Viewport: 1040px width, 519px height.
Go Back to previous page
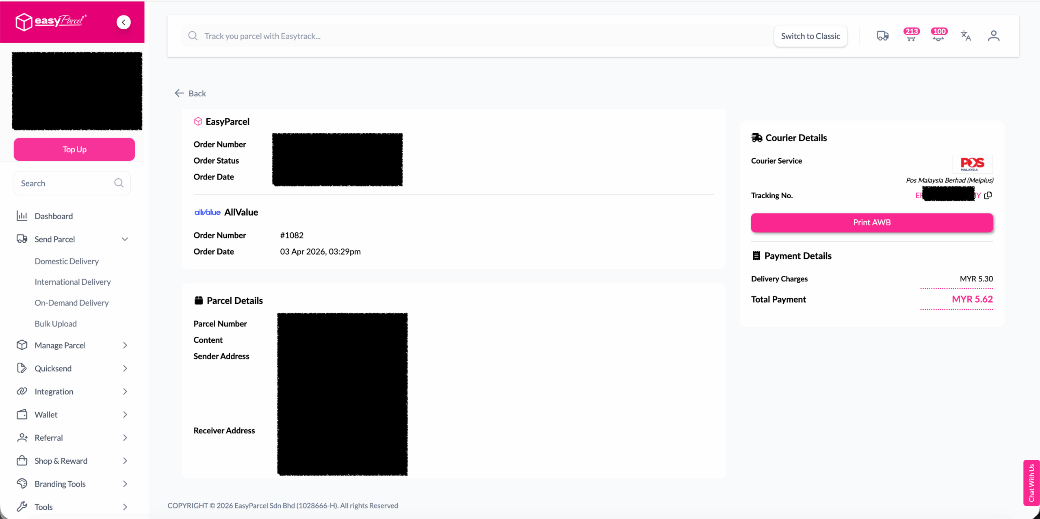point(190,93)
